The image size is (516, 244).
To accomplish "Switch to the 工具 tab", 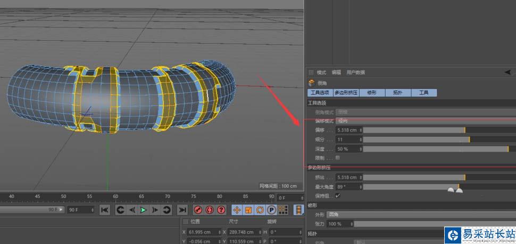I will point(424,93).
